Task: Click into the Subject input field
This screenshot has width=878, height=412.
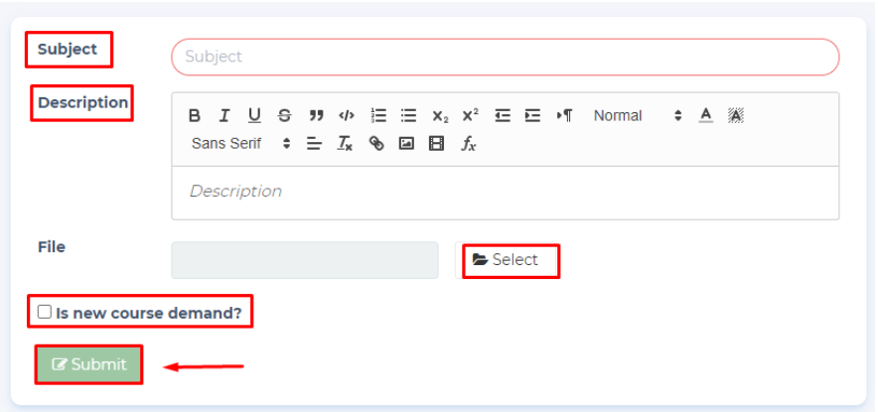Action: click(505, 57)
